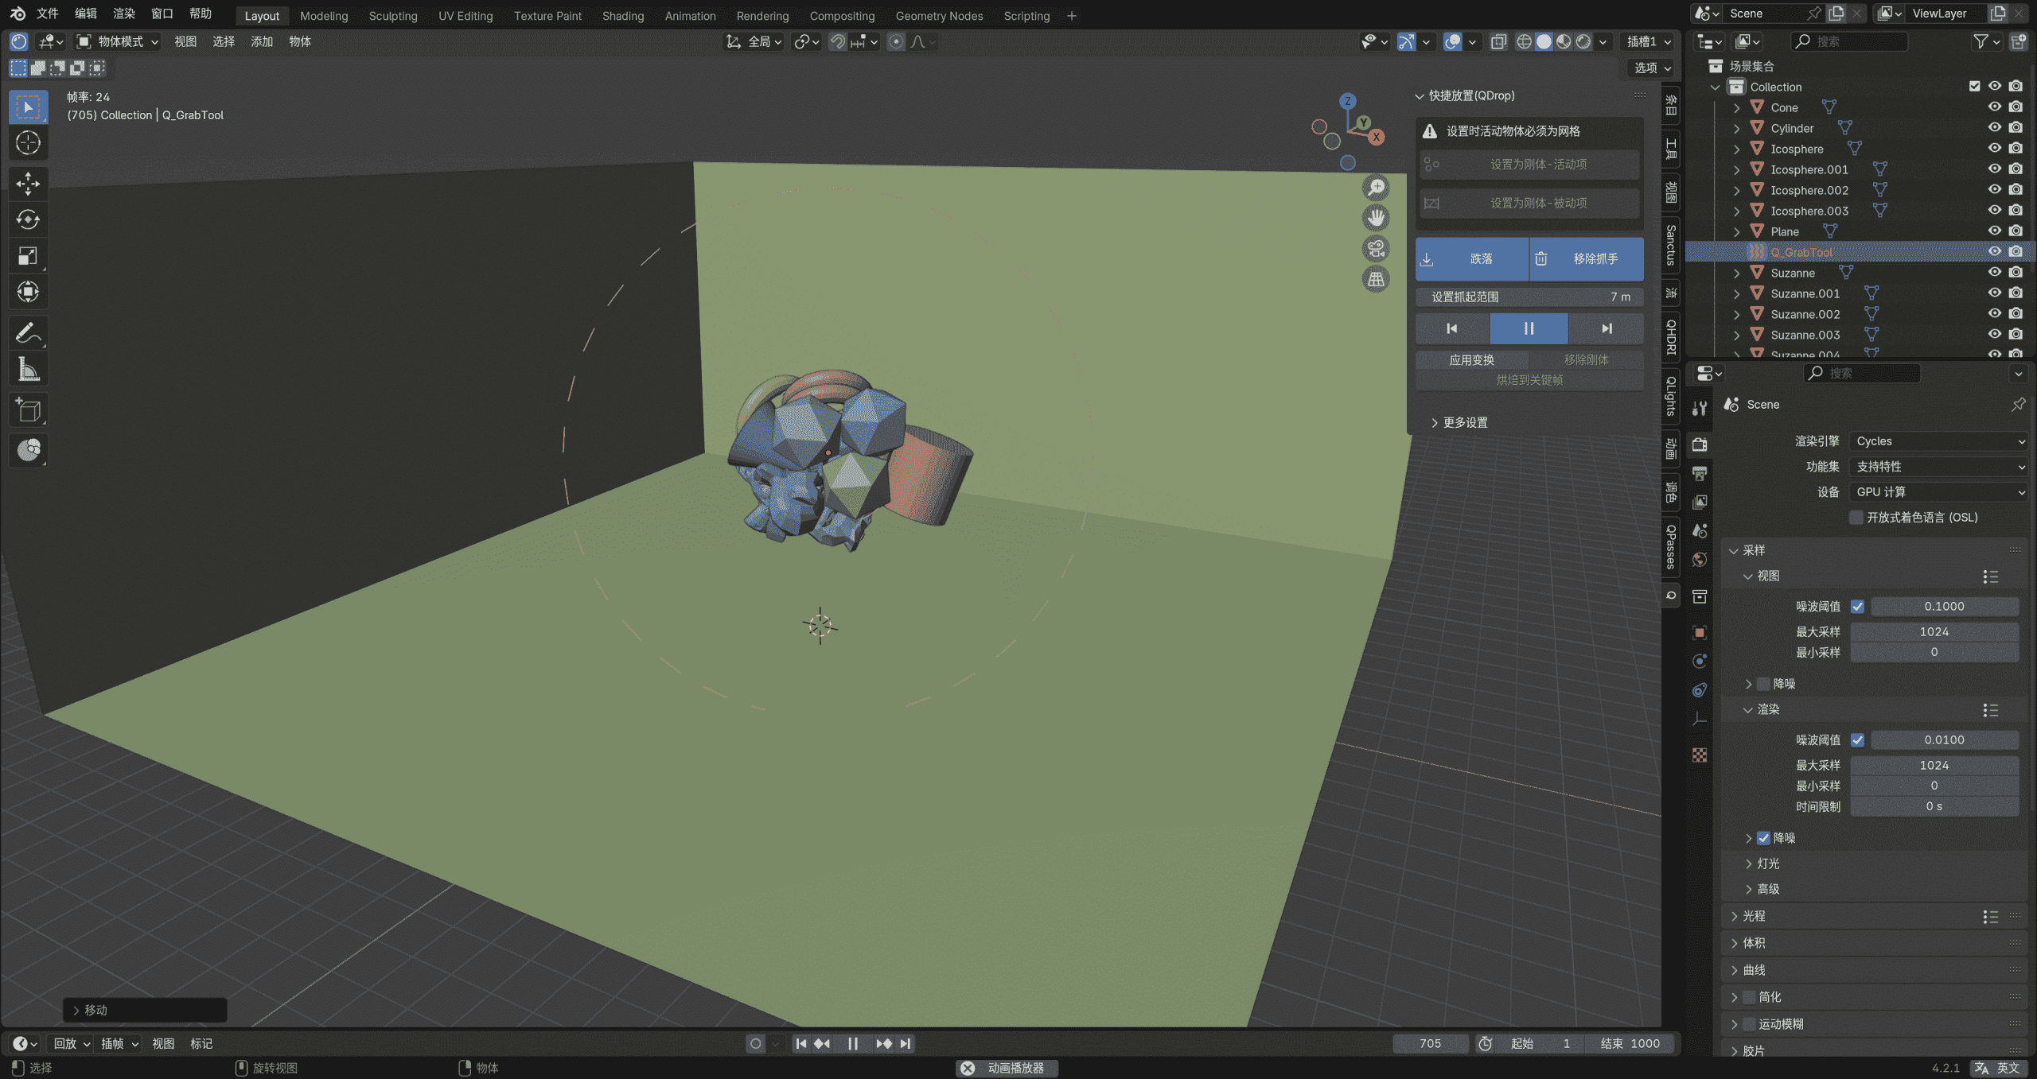Open the device GPU compute dropdown
The image size is (2037, 1079).
click(x=1938, y=492)
